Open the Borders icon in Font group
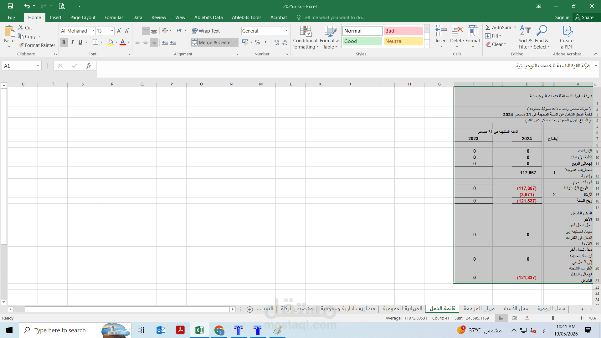 click(x=95, y=42)
